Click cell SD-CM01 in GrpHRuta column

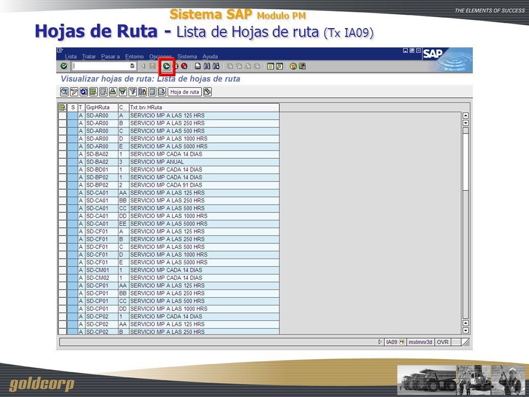click(101, 270)
